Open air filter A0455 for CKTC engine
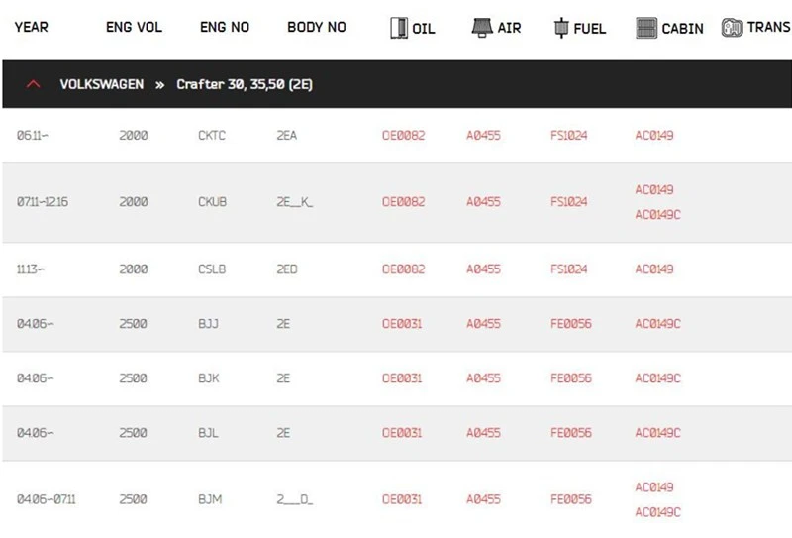This screenshot has width=792, height=538. pos(483,135)
